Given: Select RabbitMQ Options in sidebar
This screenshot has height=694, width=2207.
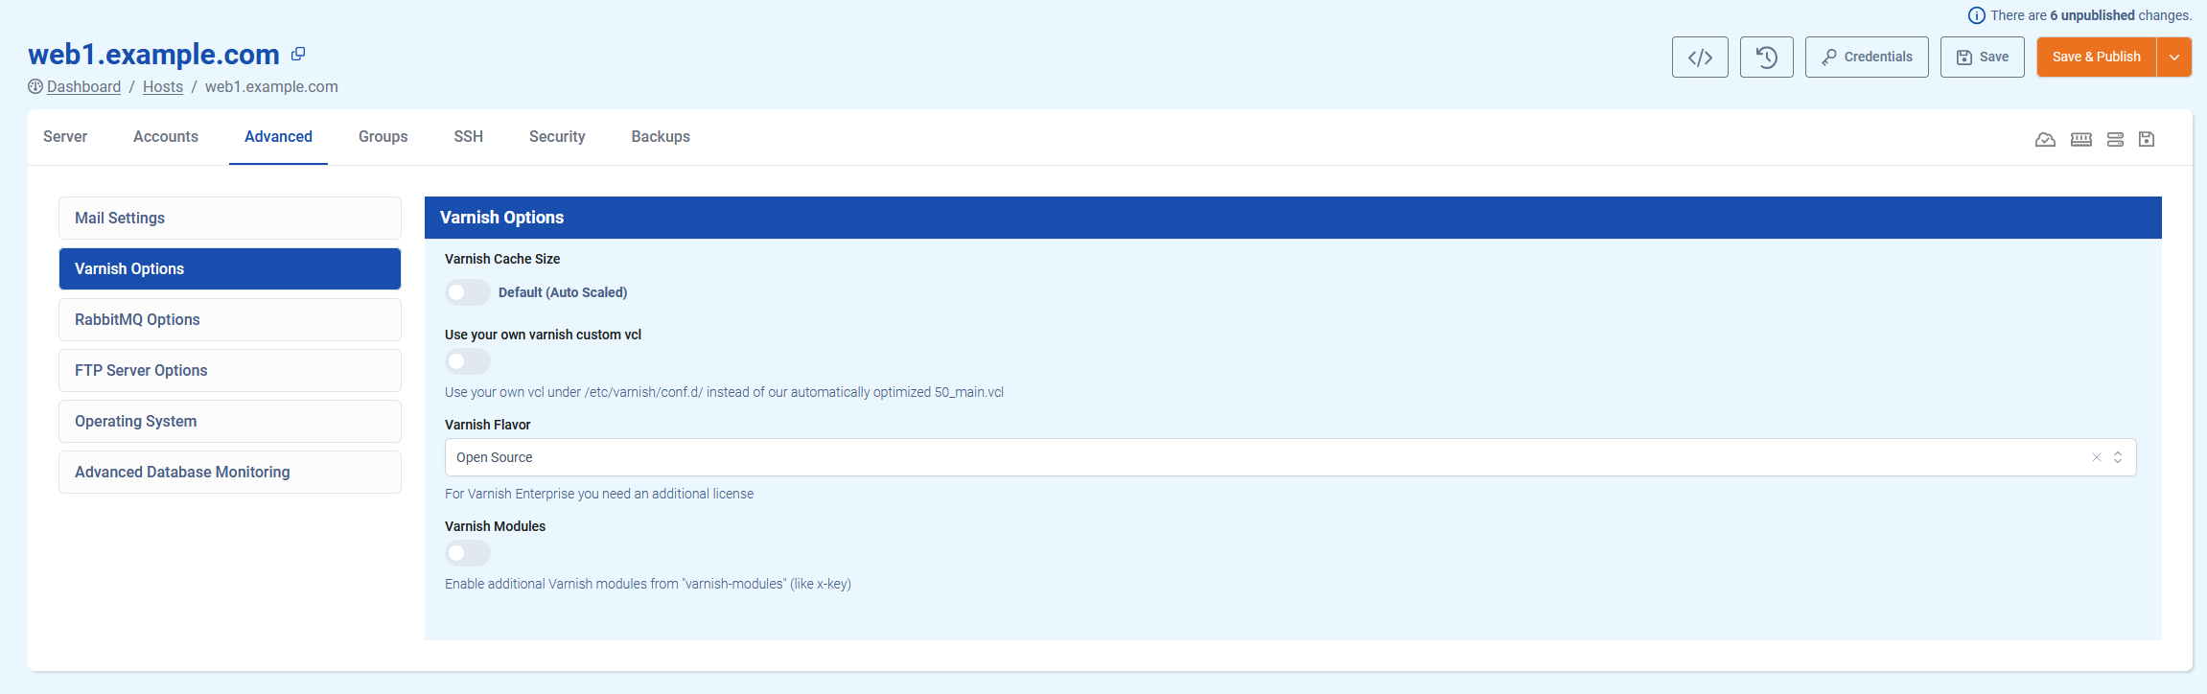Looking at the screenshot, I should (x=230, y=320).
